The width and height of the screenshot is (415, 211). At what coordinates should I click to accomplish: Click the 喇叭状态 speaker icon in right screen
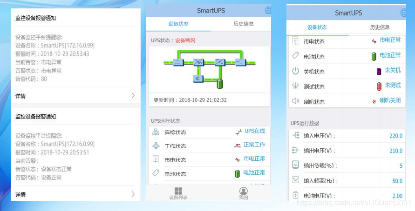click(295, 101)
